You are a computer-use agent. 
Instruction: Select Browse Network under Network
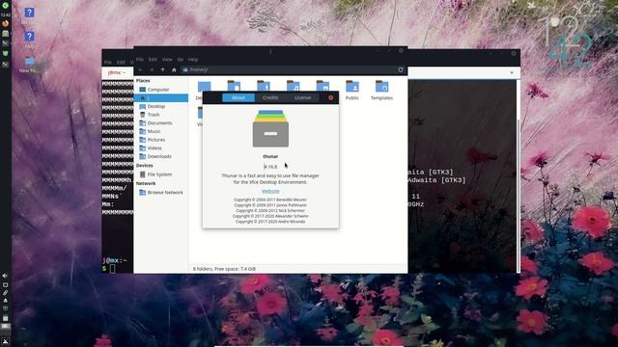161,193
